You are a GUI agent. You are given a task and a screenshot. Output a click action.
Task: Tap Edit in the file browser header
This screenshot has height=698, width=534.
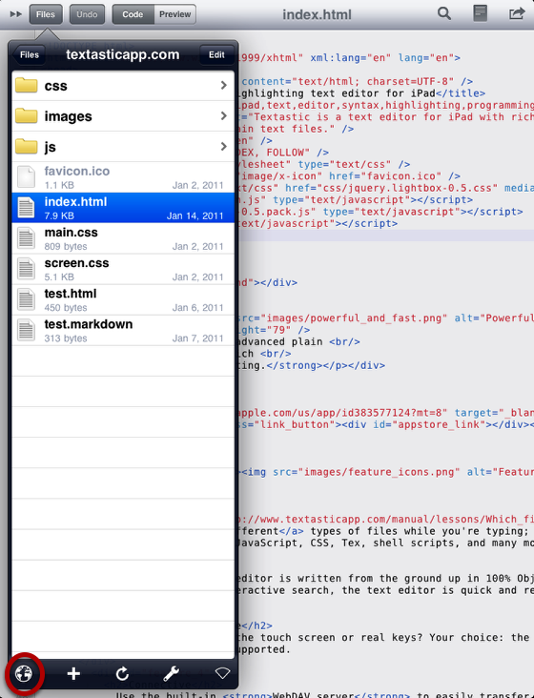pos(216,54)
